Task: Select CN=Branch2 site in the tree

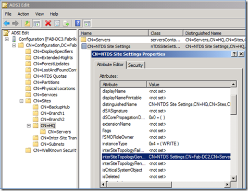Action: point(52,120)
